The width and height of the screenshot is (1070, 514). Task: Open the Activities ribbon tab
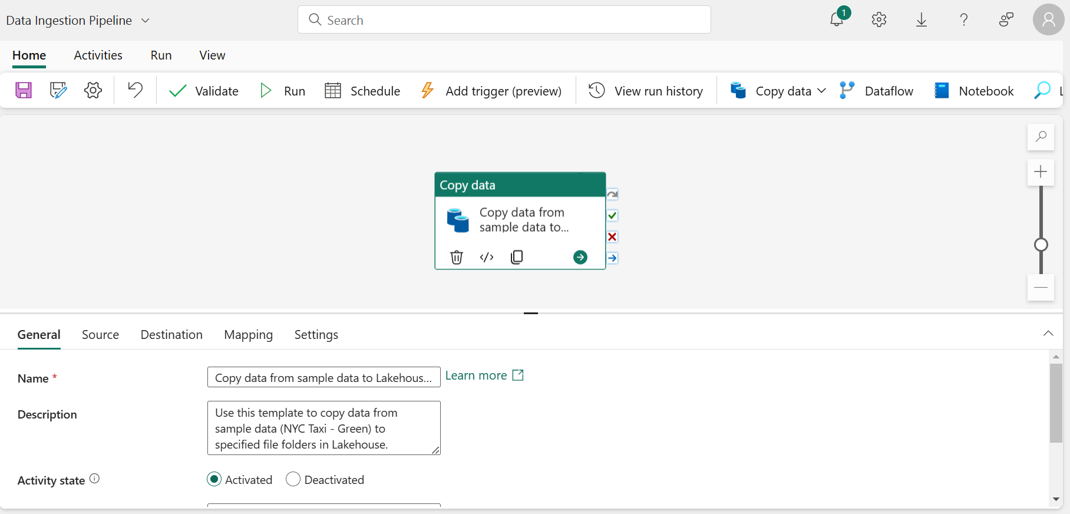pyautogui.click(x=98, y=55)
